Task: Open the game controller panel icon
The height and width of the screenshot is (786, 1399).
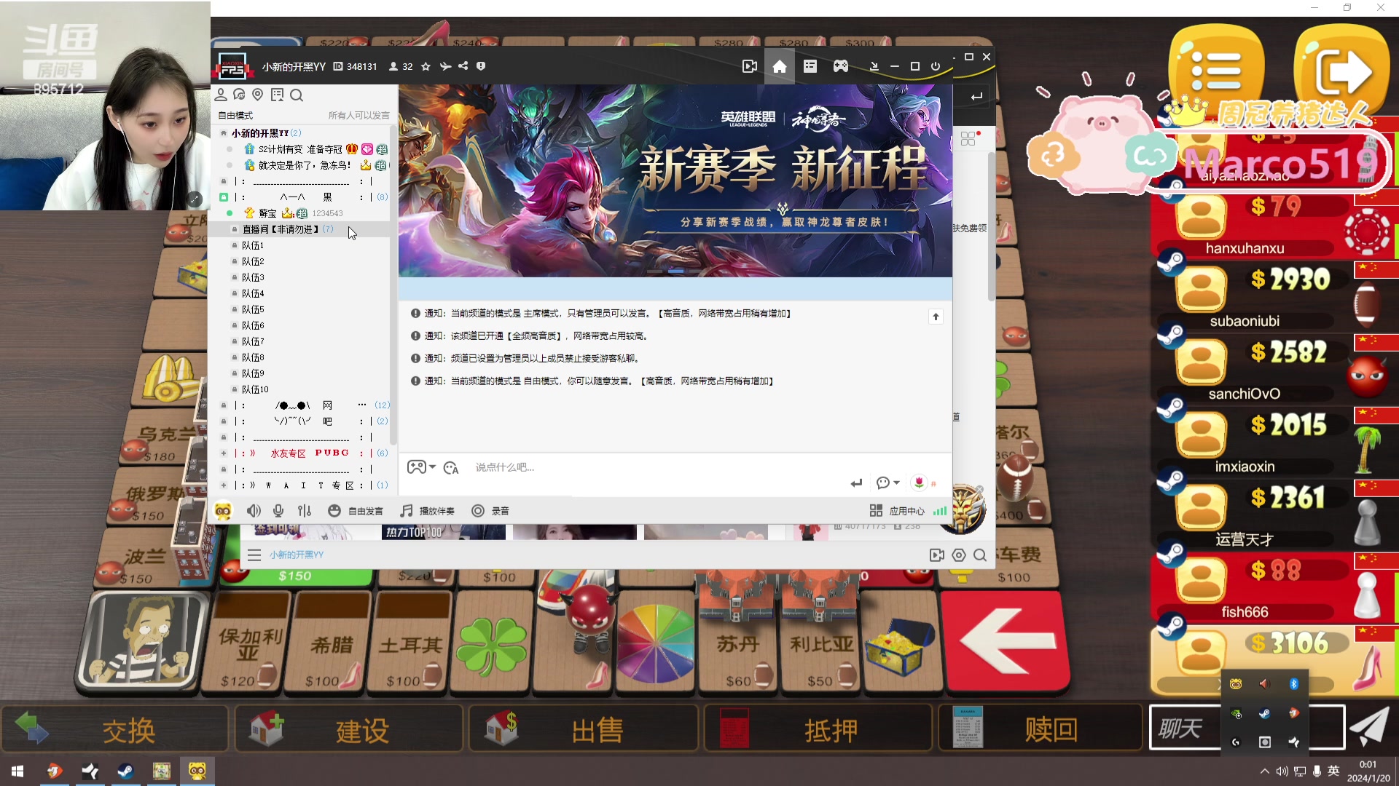Action: [x=841, y=66]
